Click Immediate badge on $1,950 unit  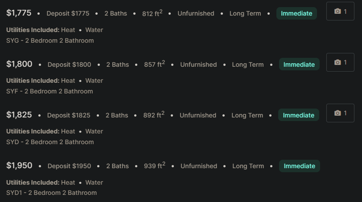(x=300, y=166)
